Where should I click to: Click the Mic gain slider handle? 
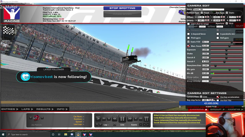230,70
